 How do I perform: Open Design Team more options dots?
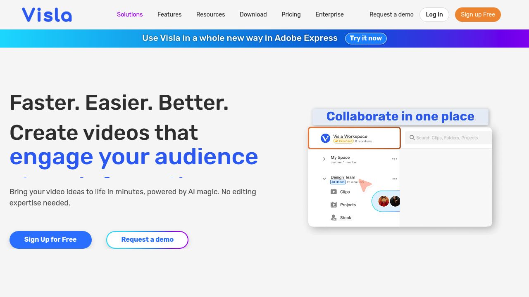[x=395, y=179]
